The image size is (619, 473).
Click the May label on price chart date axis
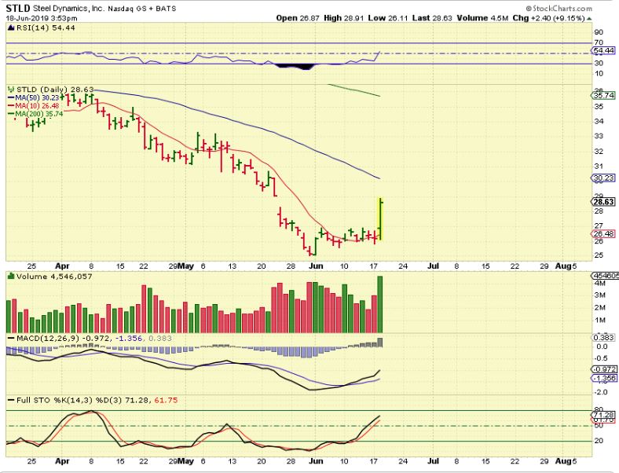[x=185, y=266]
